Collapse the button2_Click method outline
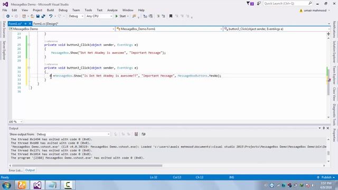 point(29,45)
